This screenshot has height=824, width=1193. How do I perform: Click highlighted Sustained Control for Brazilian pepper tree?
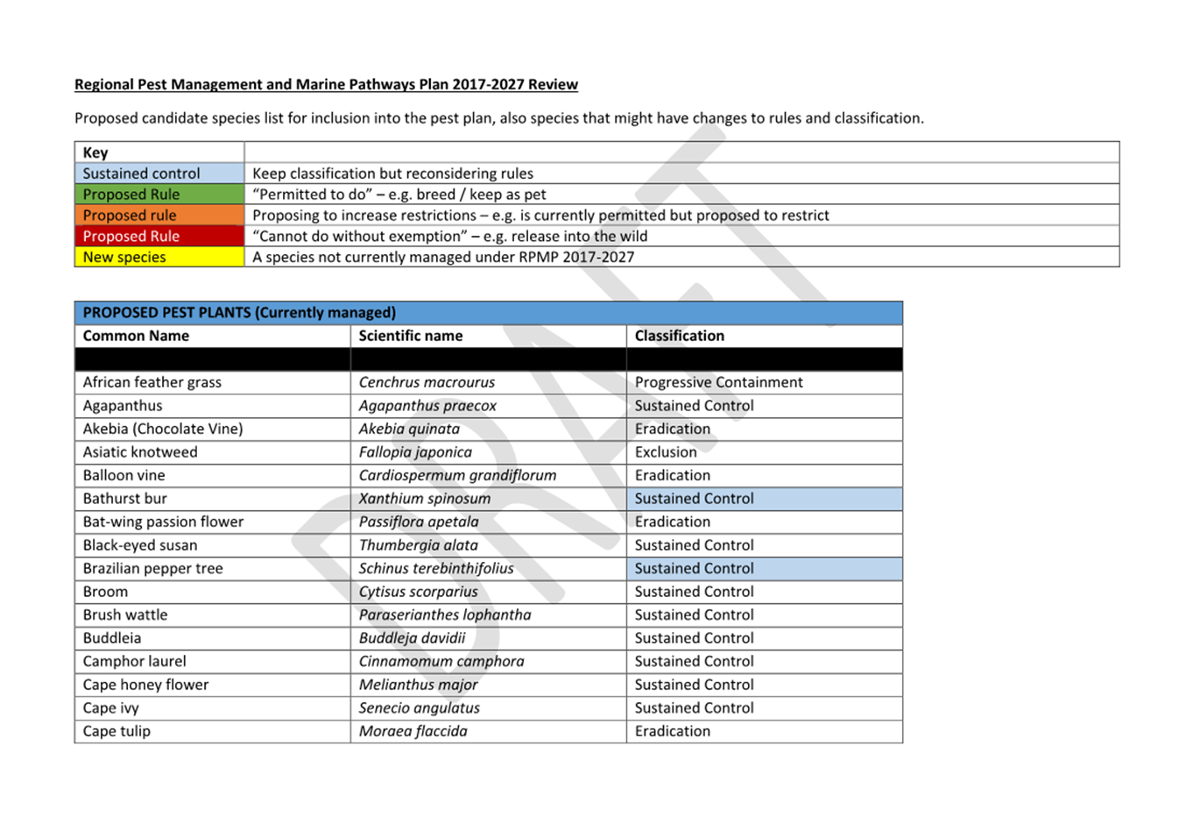(x=765, y=568)
